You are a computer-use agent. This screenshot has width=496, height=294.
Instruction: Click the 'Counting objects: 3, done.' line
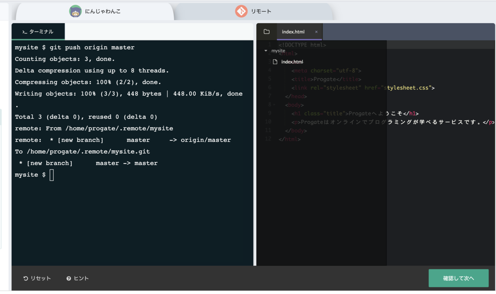(65, 59)
